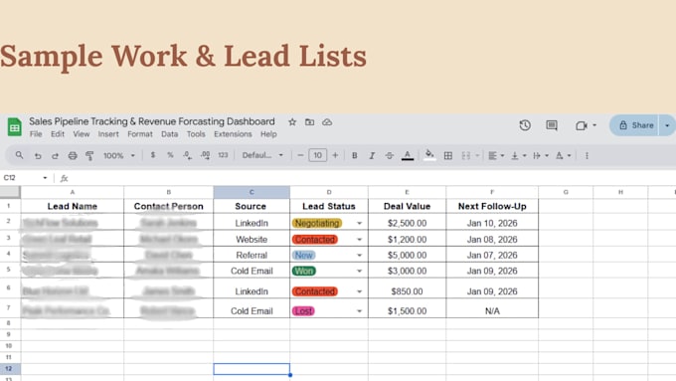
Task: Open vertical align dropdown
Action: pos(518,156)
